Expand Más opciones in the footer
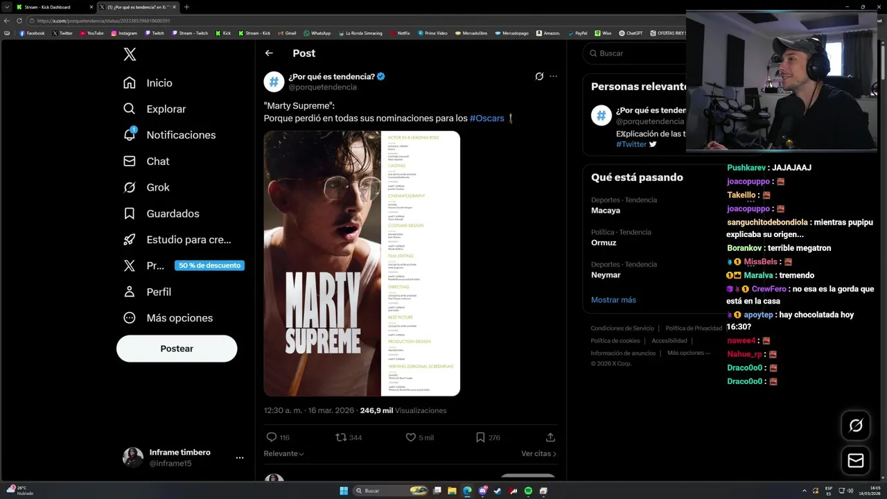The width and height of the screenshot is (887, 499). 689,353
